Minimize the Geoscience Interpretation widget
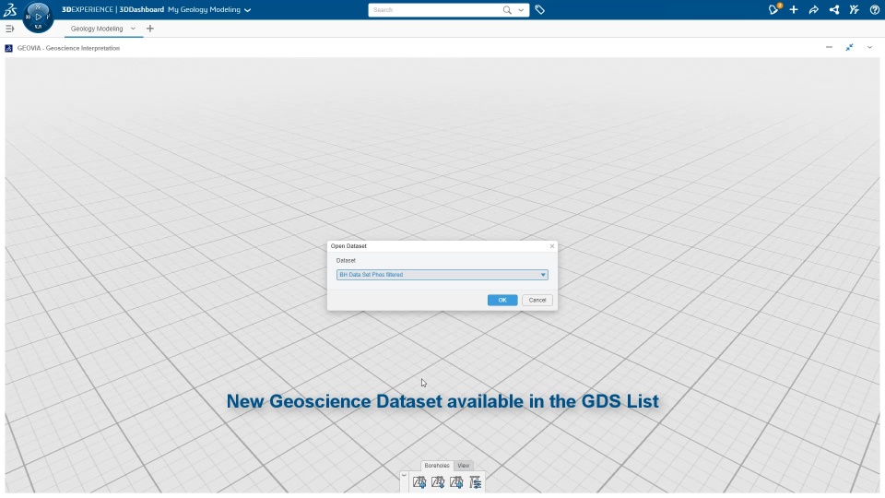Image resolution: width=885 pixels, height=498 pixels. pyautogui.click(x=829, y=47)
